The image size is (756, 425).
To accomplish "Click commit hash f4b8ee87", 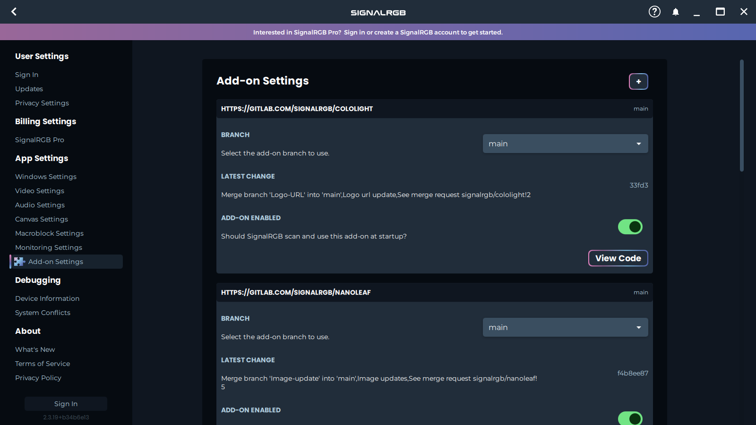I will click(x=633, y=373).
